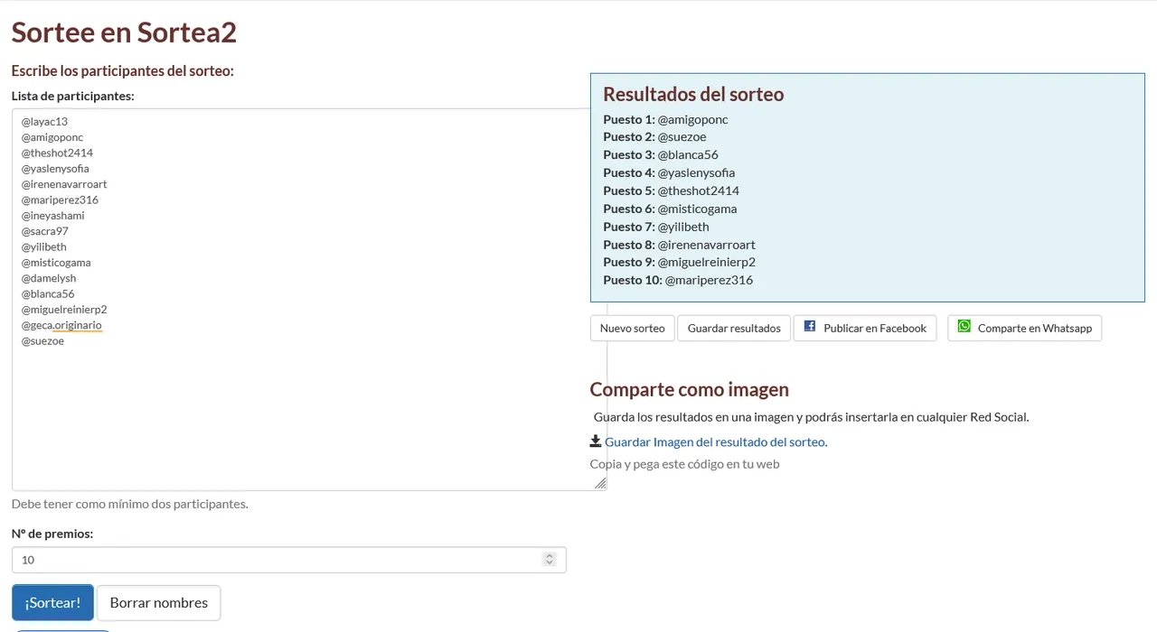Viewport: 1157px width, 632px height.
Task: Focus the Nº de premios number field
Action: (x=289, y=560)
